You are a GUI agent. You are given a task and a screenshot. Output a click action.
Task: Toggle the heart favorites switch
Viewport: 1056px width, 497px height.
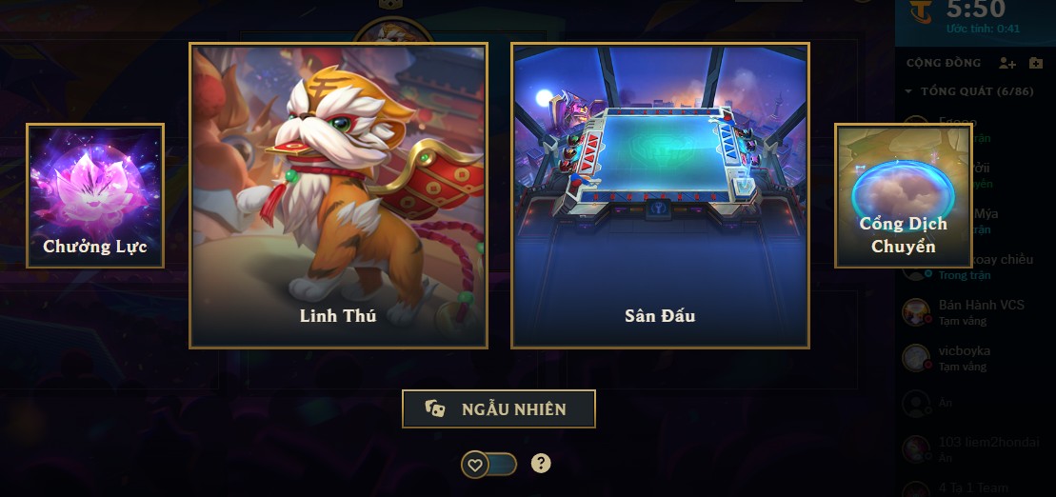point(488,464)
